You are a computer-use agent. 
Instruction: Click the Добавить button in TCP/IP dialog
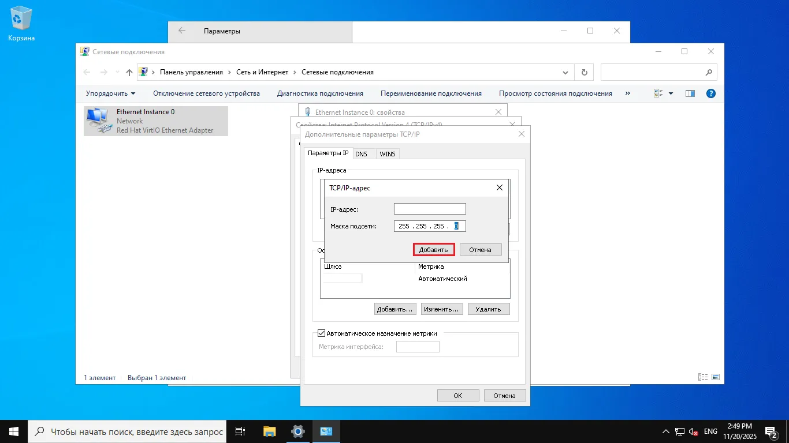[x=434, y=250]
